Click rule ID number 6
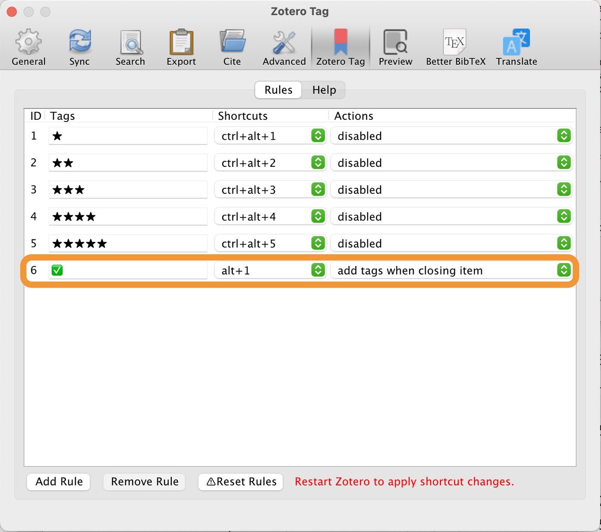Viewport: 601px width, 532px height. pos(34,271)
